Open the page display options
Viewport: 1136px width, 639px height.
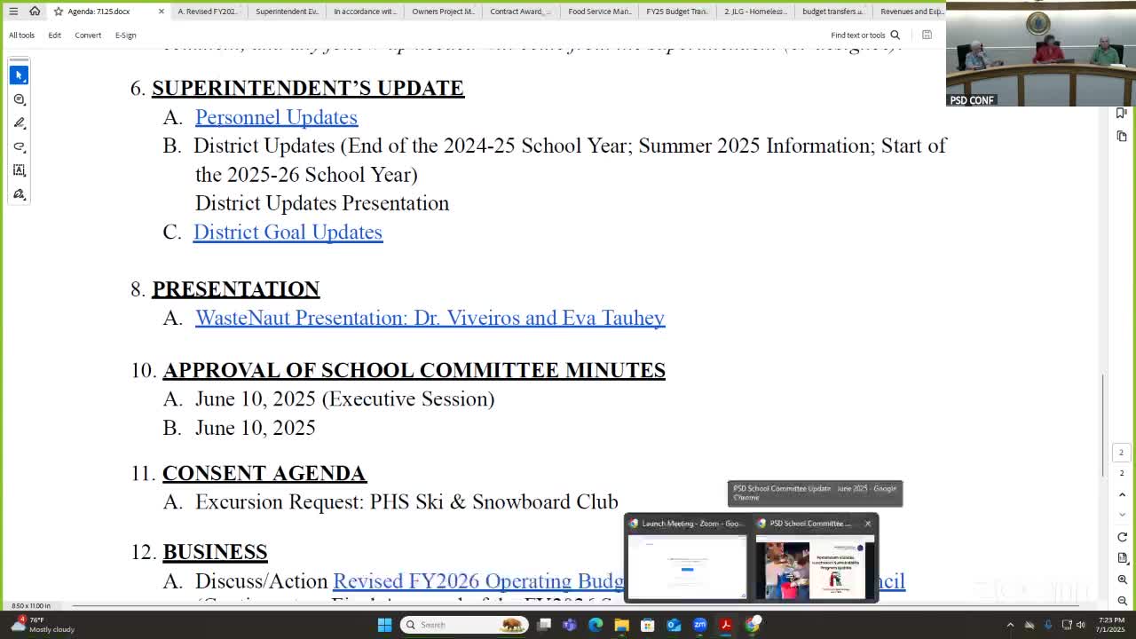point(1122,558)
